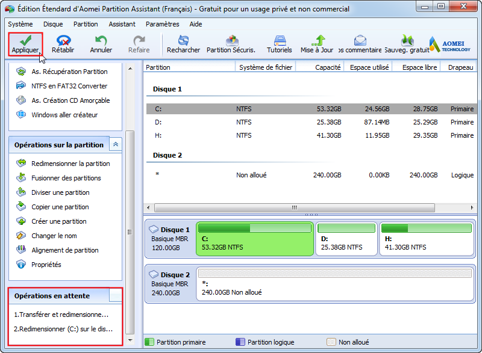Image resolution: width=482 pixels, height=353 pixels.
Task: Select Créer une partition
Action: 51,221
